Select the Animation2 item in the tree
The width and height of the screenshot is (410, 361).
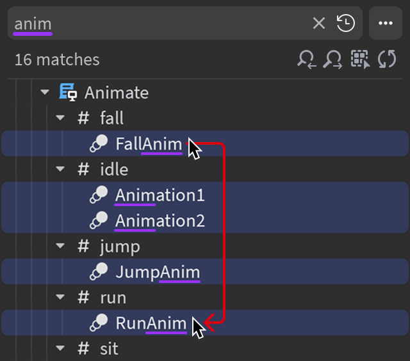pos(160,221)
